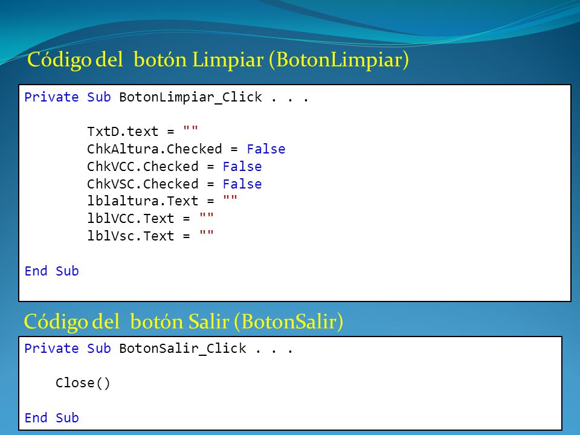This screenshot has height=435, width=580.
Task: Click the Close() statement
Action: click(x=83, y=383)
